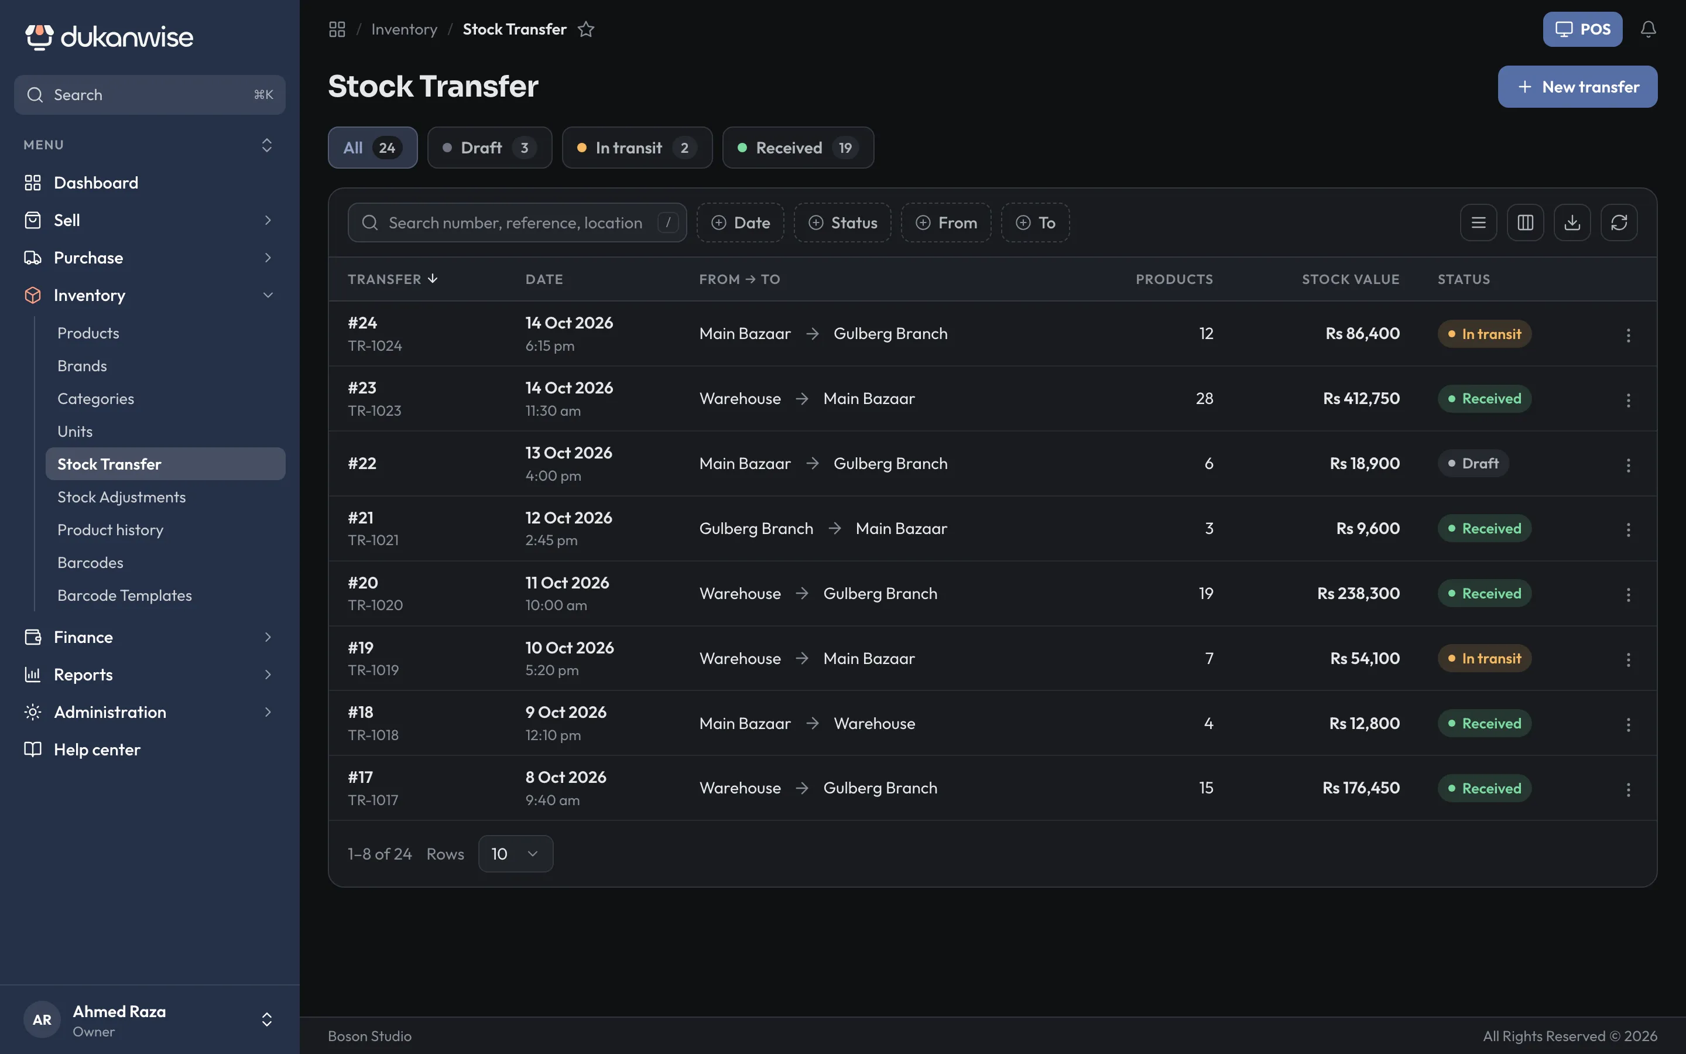This screenshot has width=1686, height=1054.
Task: Add a From location filter
Action: click(945, 223)
